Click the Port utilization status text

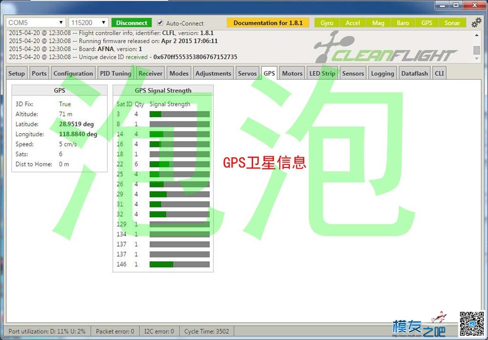[47, 331]
